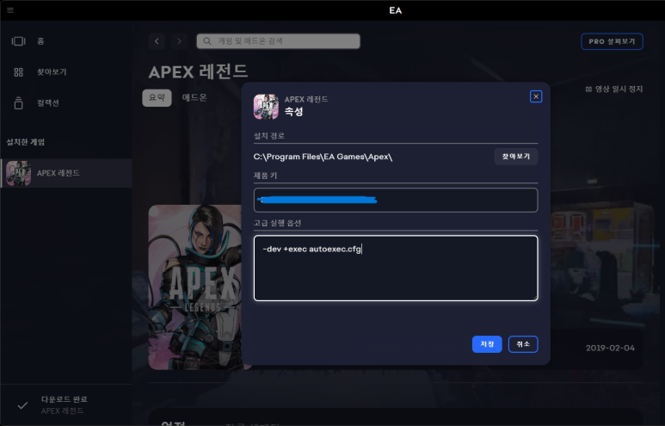The height and width of the screenshot is (426, 665).
Task: Click the APEX icon in the dialog header
Action: 266,107
